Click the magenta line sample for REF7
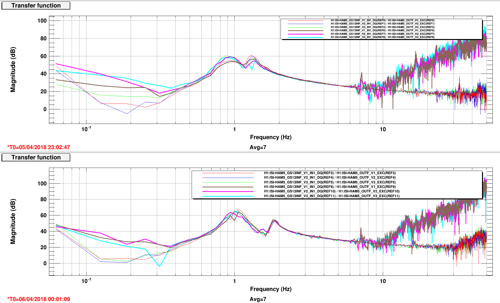Image resolution: width=500 pixels, height=303 pixels. (306, 34)
